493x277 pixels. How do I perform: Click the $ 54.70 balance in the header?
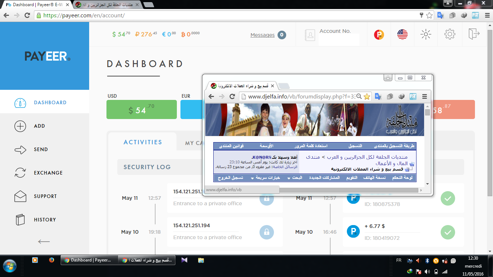pos(121,34)
